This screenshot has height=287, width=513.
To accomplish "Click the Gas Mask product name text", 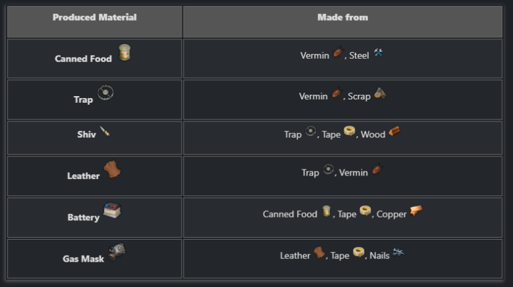I will (83, 259).
